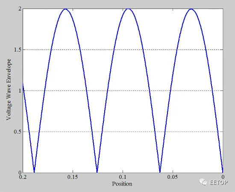Click the 0.15 x-axis tick label
Image resolution: width=235 pixels, height=192 pixels.
(x=73, y=177)
